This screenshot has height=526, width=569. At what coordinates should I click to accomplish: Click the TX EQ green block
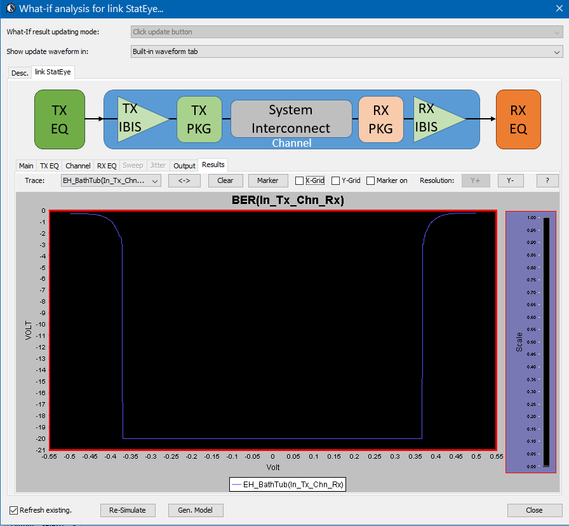point(60,119)
